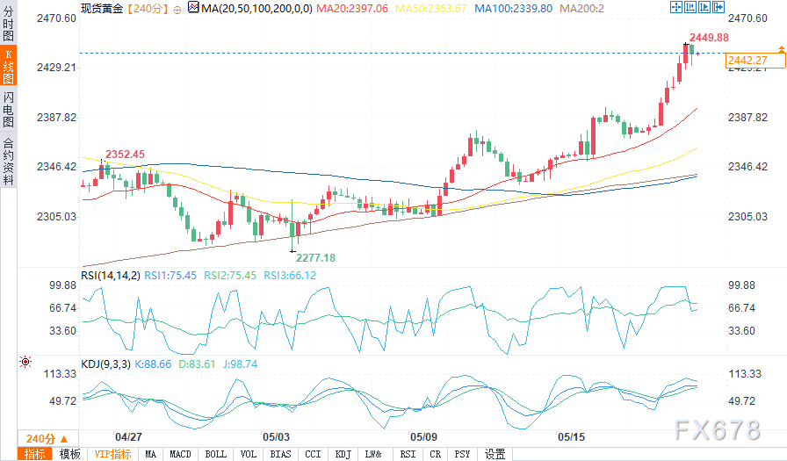Viewport: 787px width, 461px height.
Task: Click the MA50:2363.67 value
Action: point(431,9)
